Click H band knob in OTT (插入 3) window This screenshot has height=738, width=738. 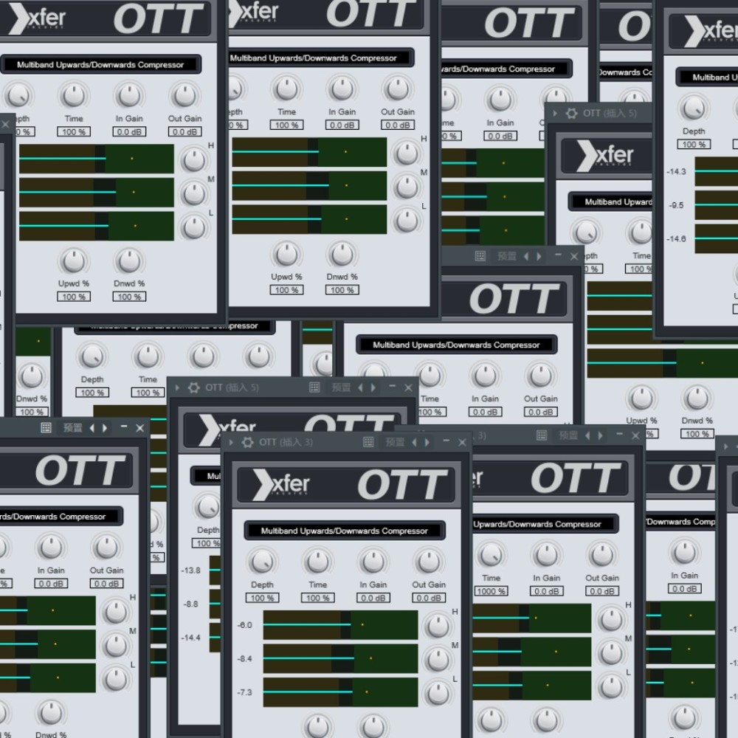click(438, 626)
